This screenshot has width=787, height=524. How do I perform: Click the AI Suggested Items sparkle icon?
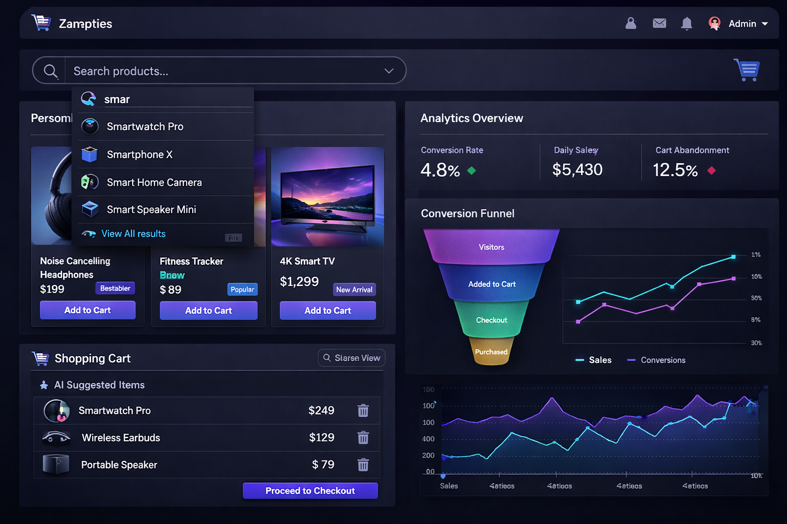[x=44, y=384]
